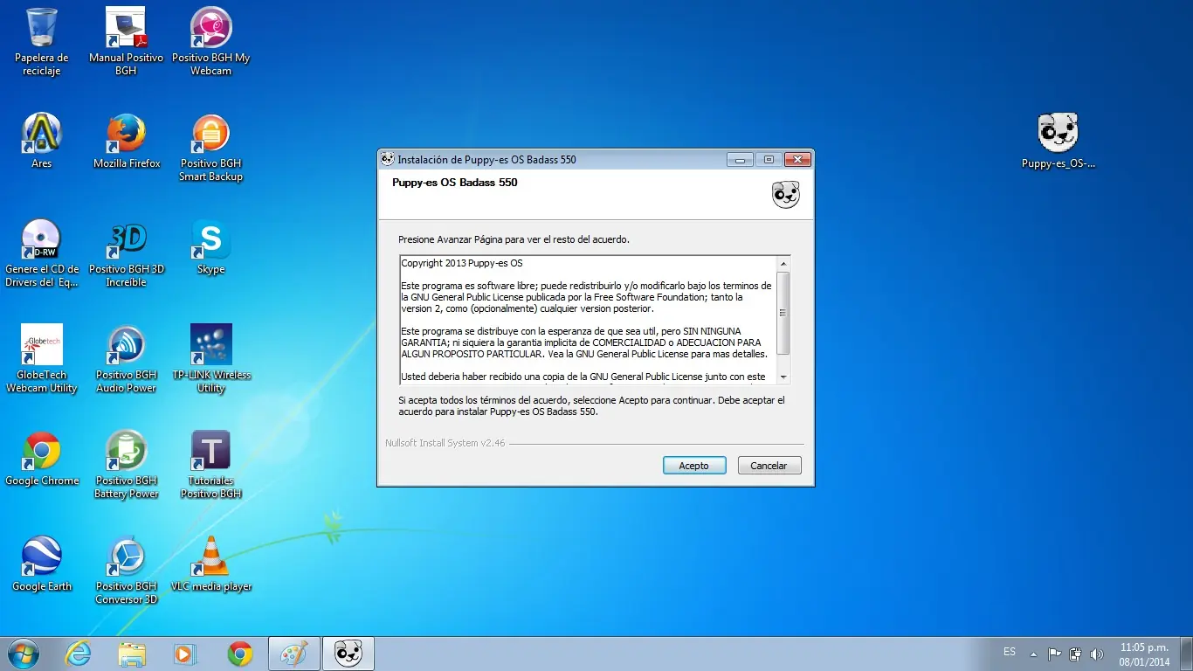Launch Google Chrome from the taskbar
The height and width of the screenshot is (671, 1193).
pos(239,654)
